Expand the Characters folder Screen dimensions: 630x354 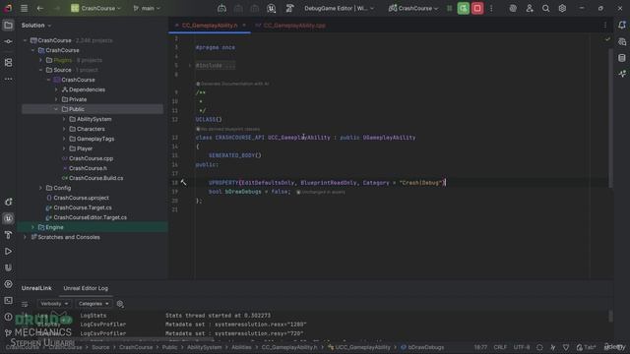coord(64,129)
